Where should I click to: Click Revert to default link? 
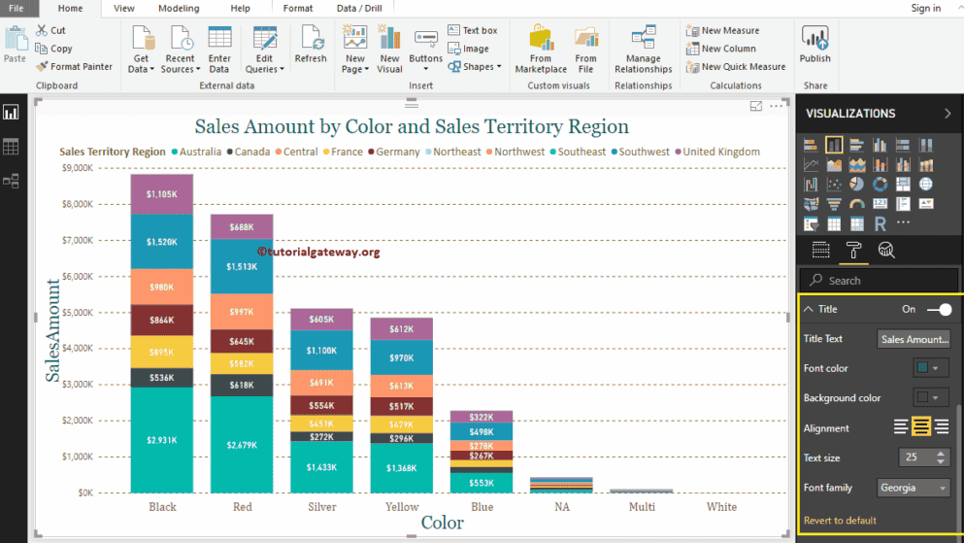click(840, 521)
